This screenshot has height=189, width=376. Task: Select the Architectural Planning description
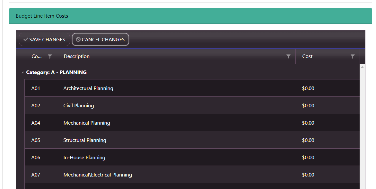pyautogui.click(x=88, y=88)
